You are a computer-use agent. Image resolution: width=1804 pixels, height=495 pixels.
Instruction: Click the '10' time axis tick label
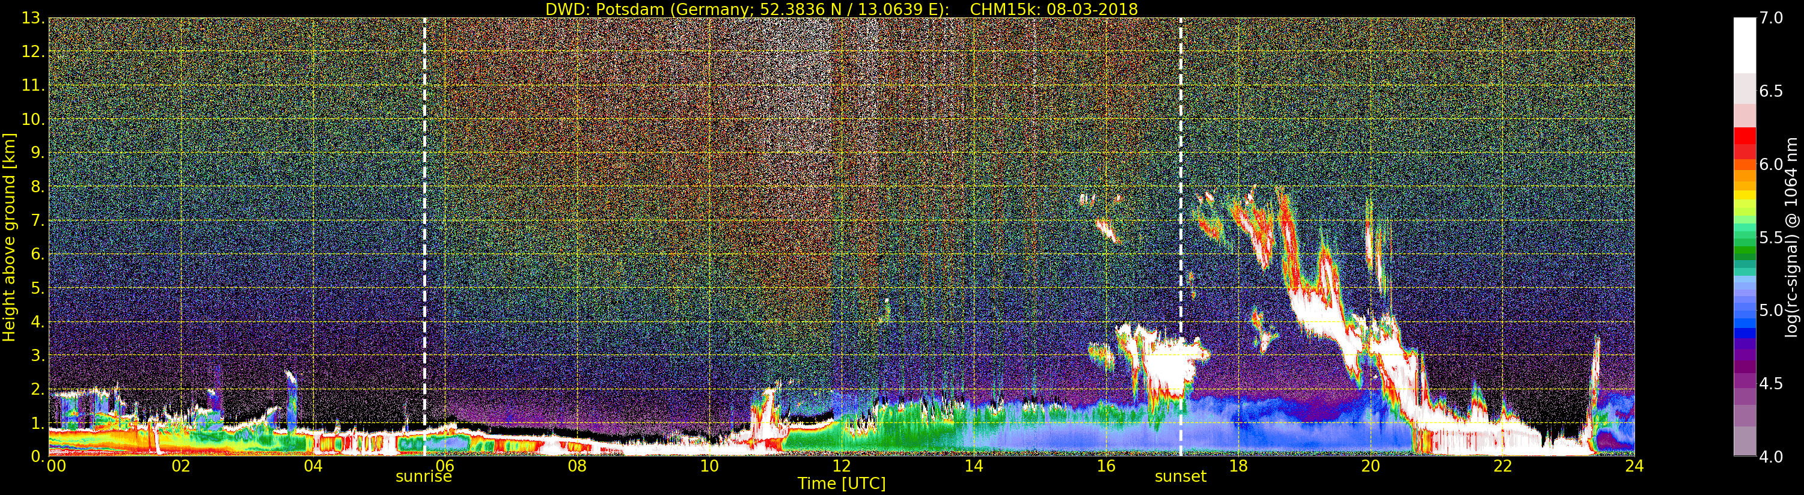[709, 466]
